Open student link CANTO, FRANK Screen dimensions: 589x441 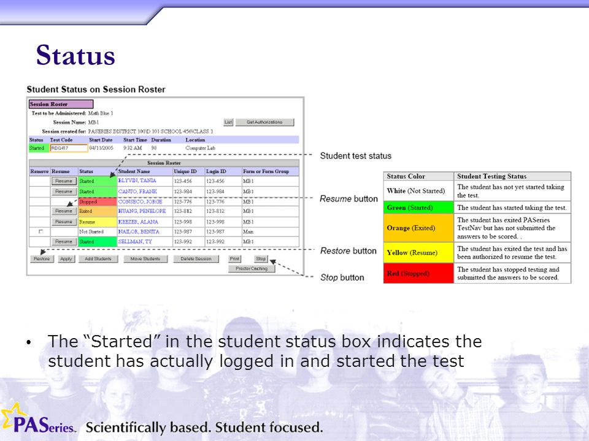(x=137, y=191)
